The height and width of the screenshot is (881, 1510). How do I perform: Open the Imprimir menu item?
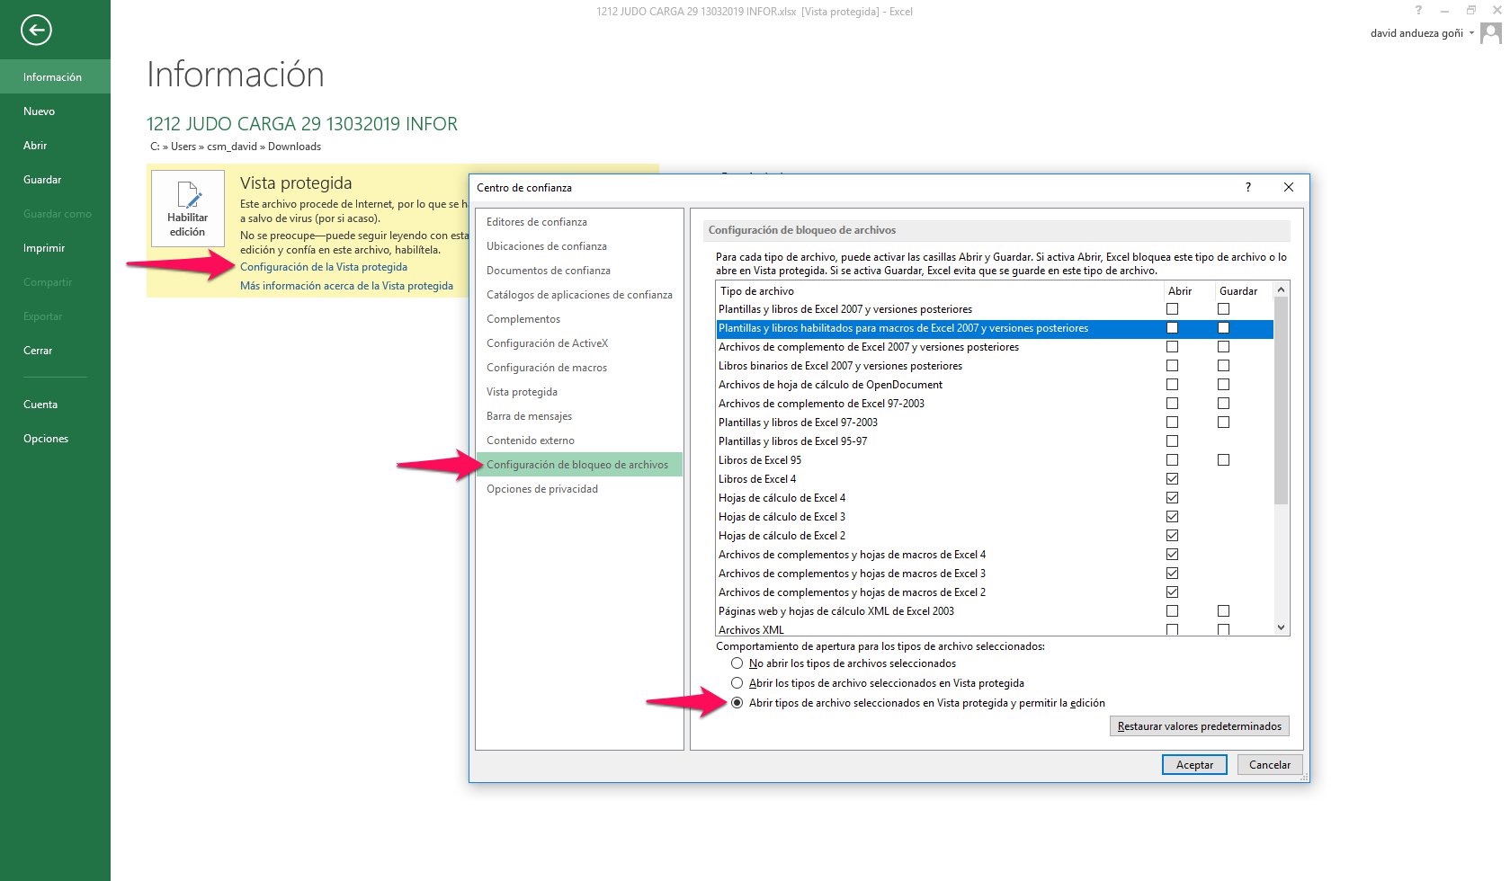44,248
